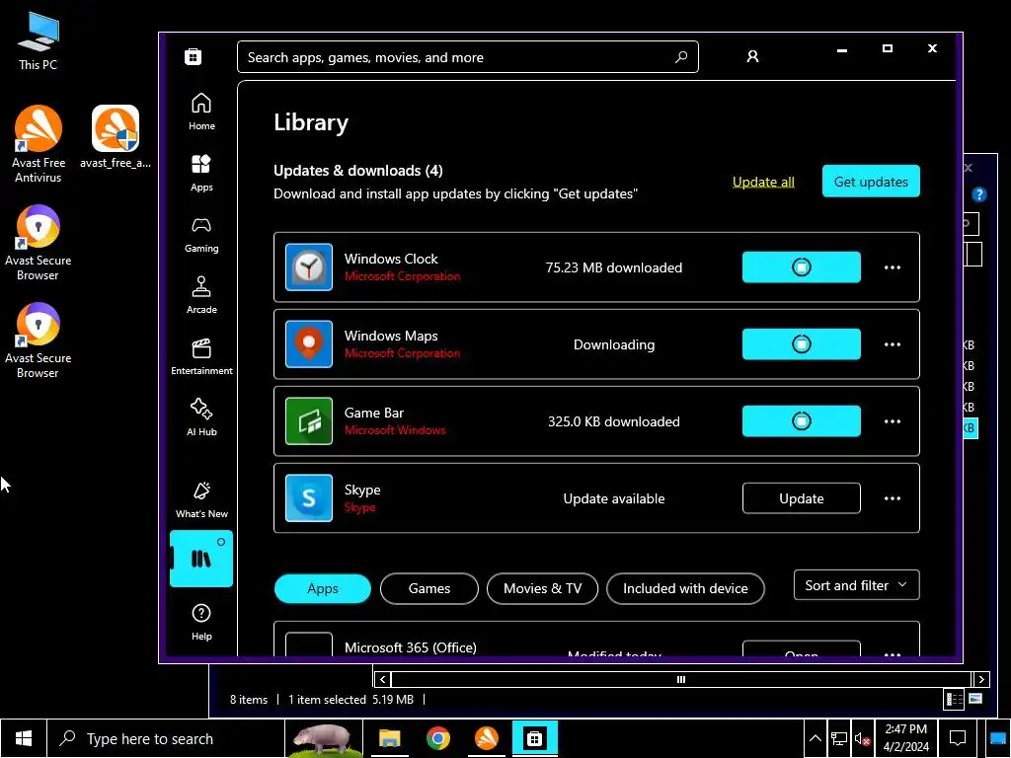The width and height of the screenshot is (1011, 758).
Task: Click the Update button for Skype
Action: coord(802,498)
